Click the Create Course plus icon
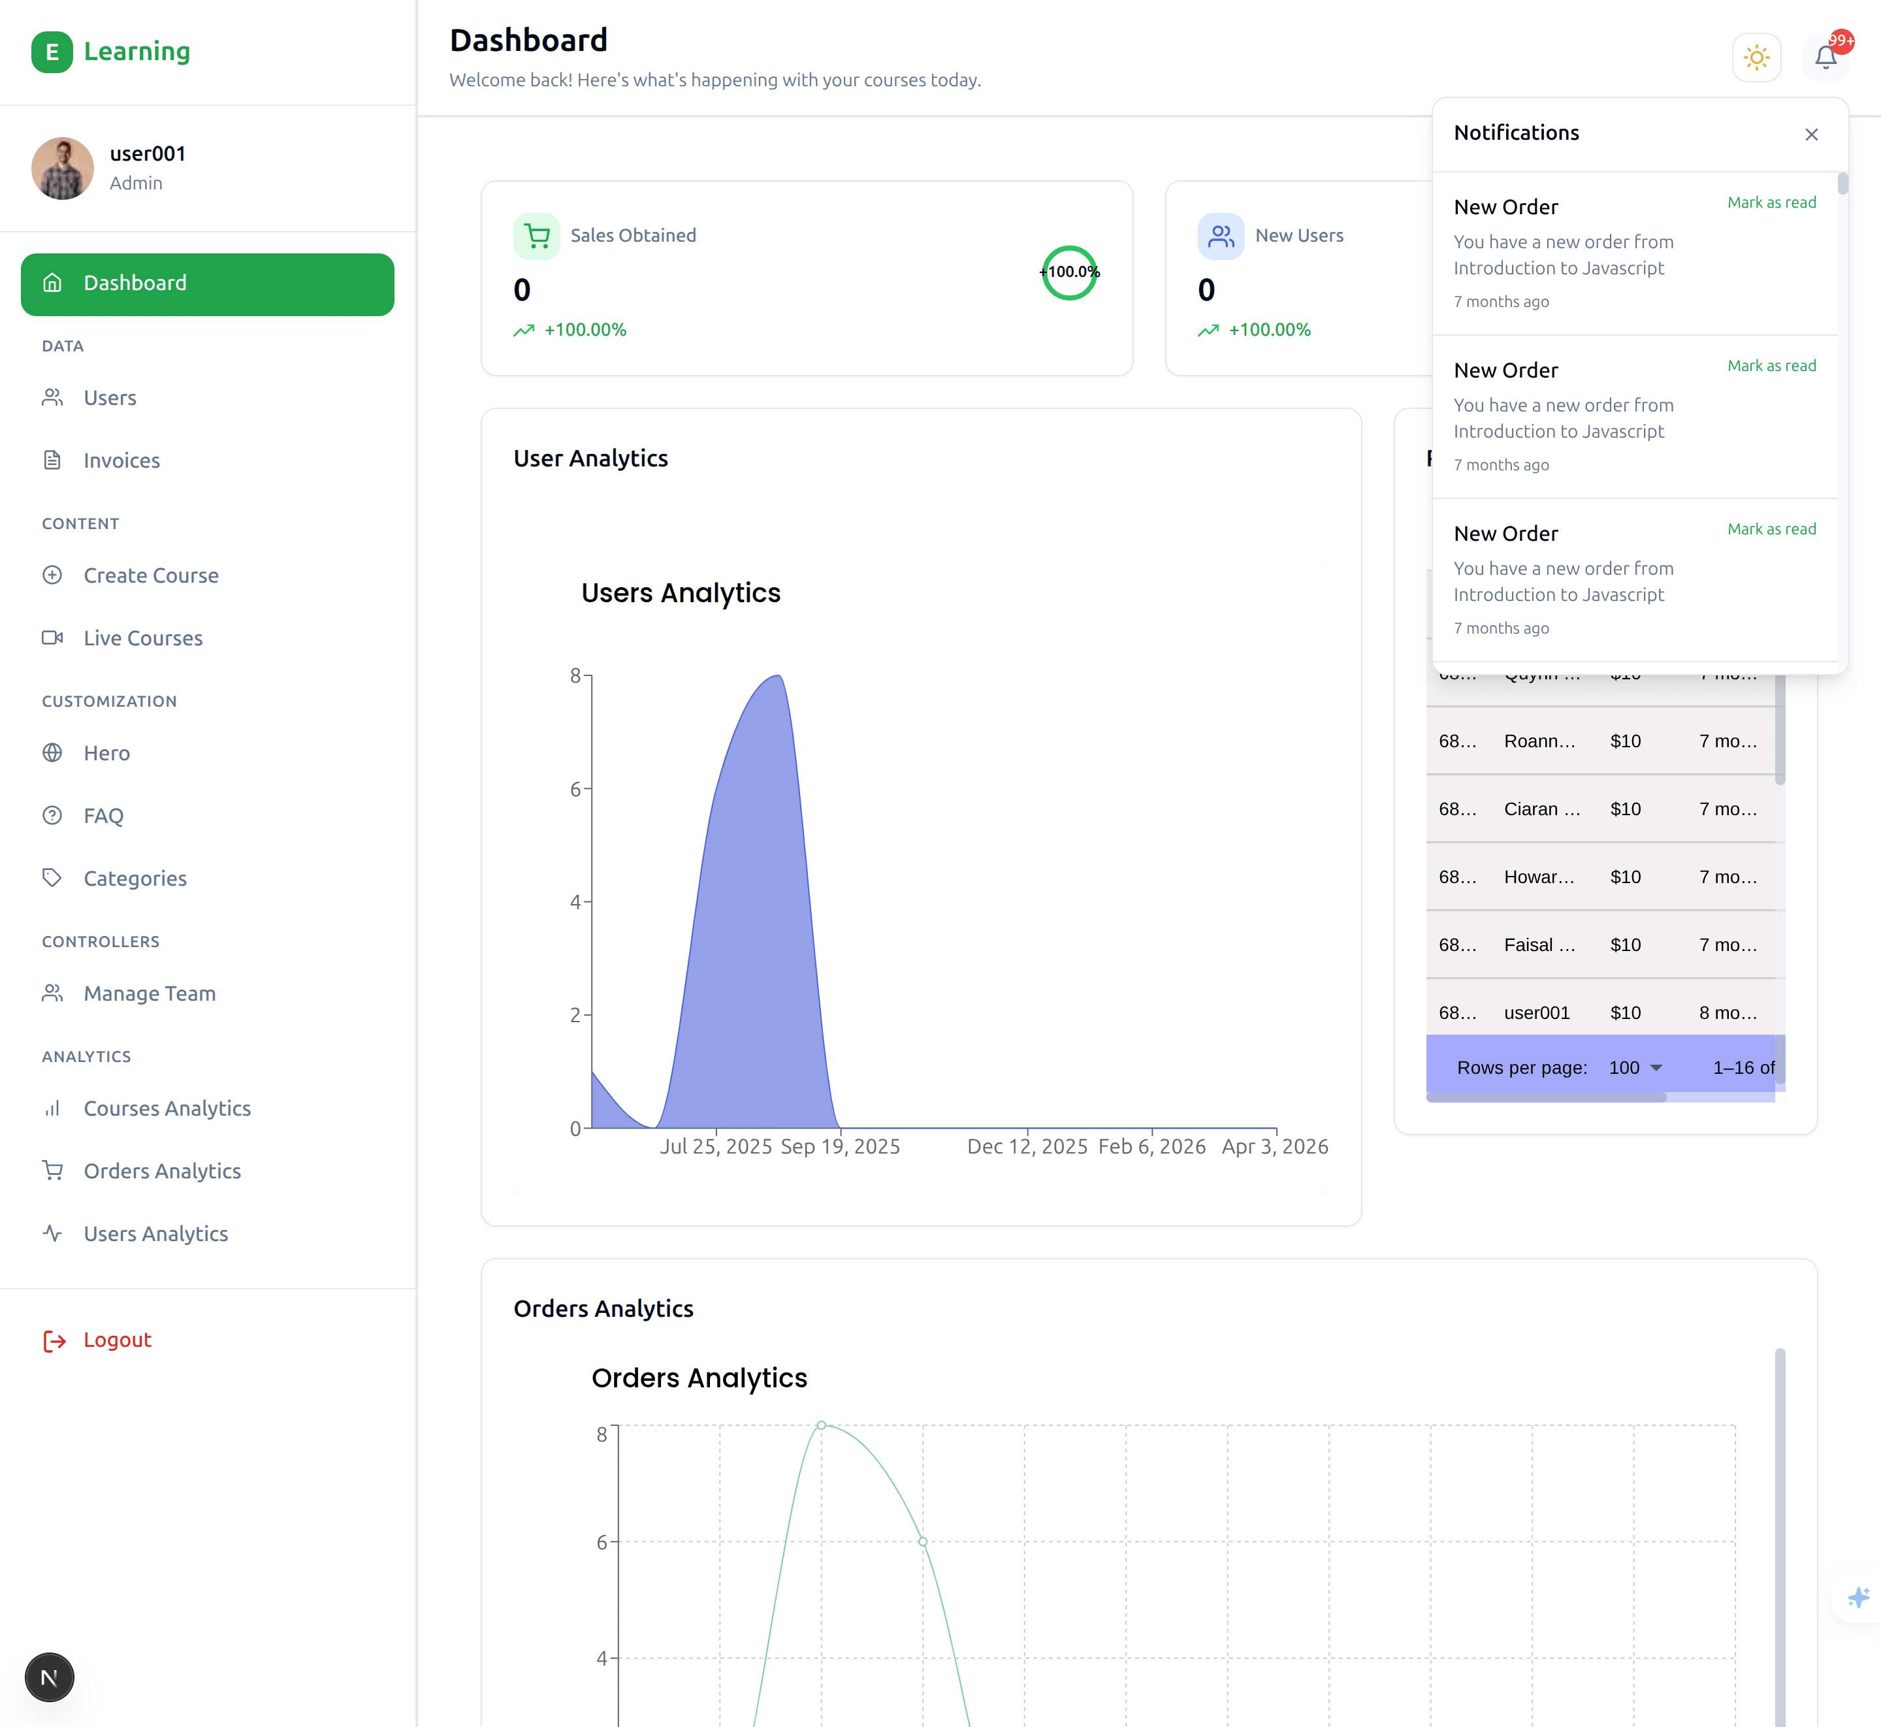The height and width of the screenshot is (1727, 1881). [52, 575]
